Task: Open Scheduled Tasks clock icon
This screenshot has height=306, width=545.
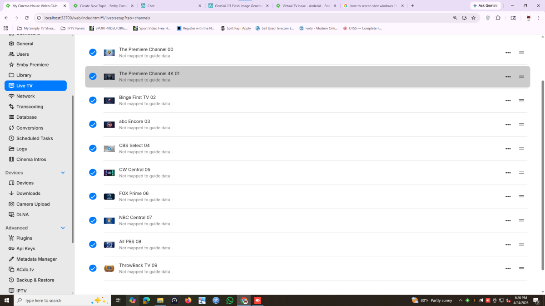Action: 12,138
